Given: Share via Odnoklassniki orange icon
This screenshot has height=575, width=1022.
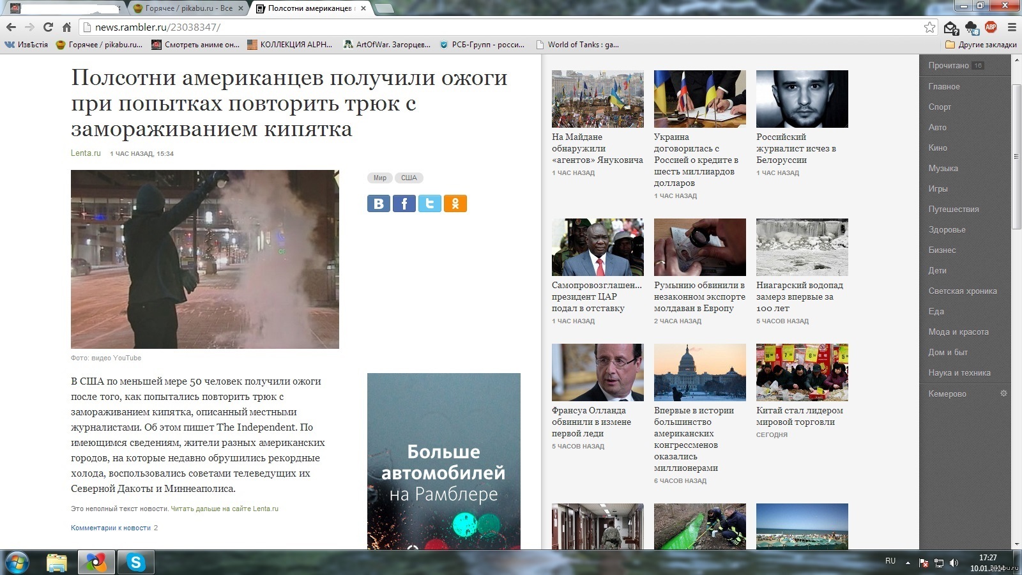Looking at the screenshot, I should (x=455, y=204).
